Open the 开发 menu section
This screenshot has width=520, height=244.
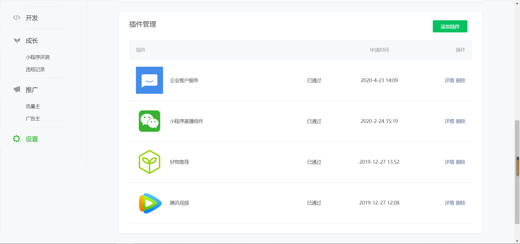(x=32, y=18)
